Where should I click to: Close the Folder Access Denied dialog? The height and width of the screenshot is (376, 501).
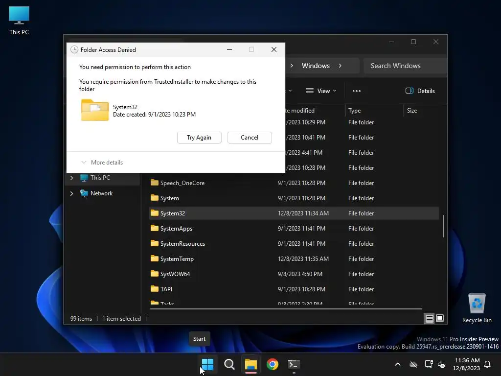(274, 49)
